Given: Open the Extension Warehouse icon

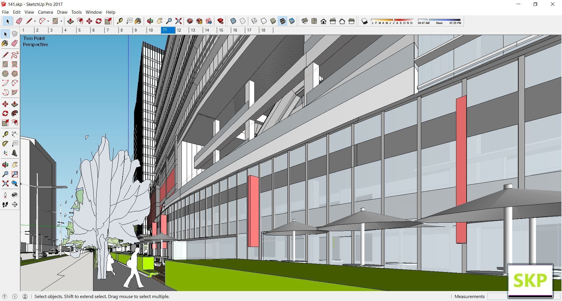Looking at the screenshot, I should pyautogui.click(x=199, y=21).
